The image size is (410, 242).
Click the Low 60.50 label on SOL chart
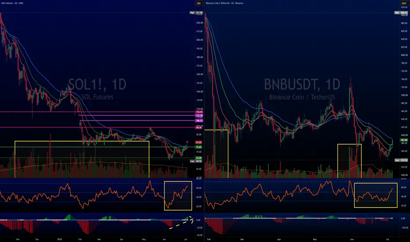[196, 161]
